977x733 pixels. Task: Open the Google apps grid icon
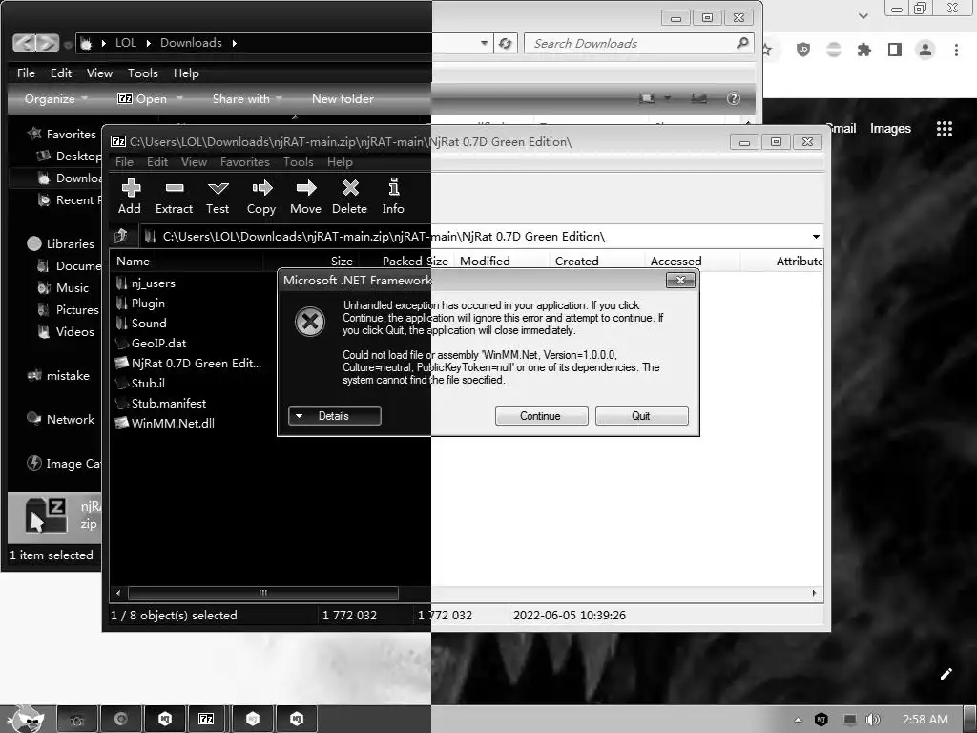tap(945, 129)
